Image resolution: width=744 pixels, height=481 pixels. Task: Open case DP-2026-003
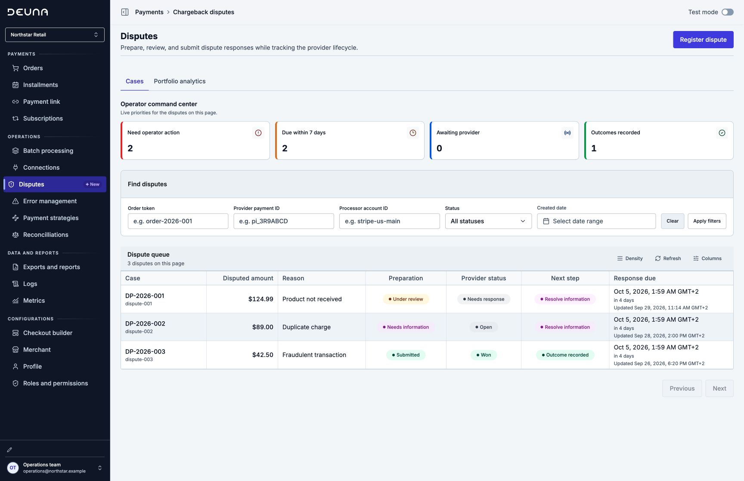pos(145,352)
